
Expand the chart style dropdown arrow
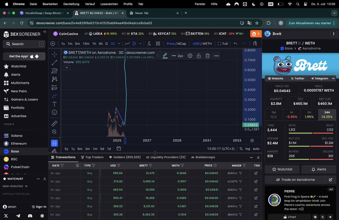140,43
